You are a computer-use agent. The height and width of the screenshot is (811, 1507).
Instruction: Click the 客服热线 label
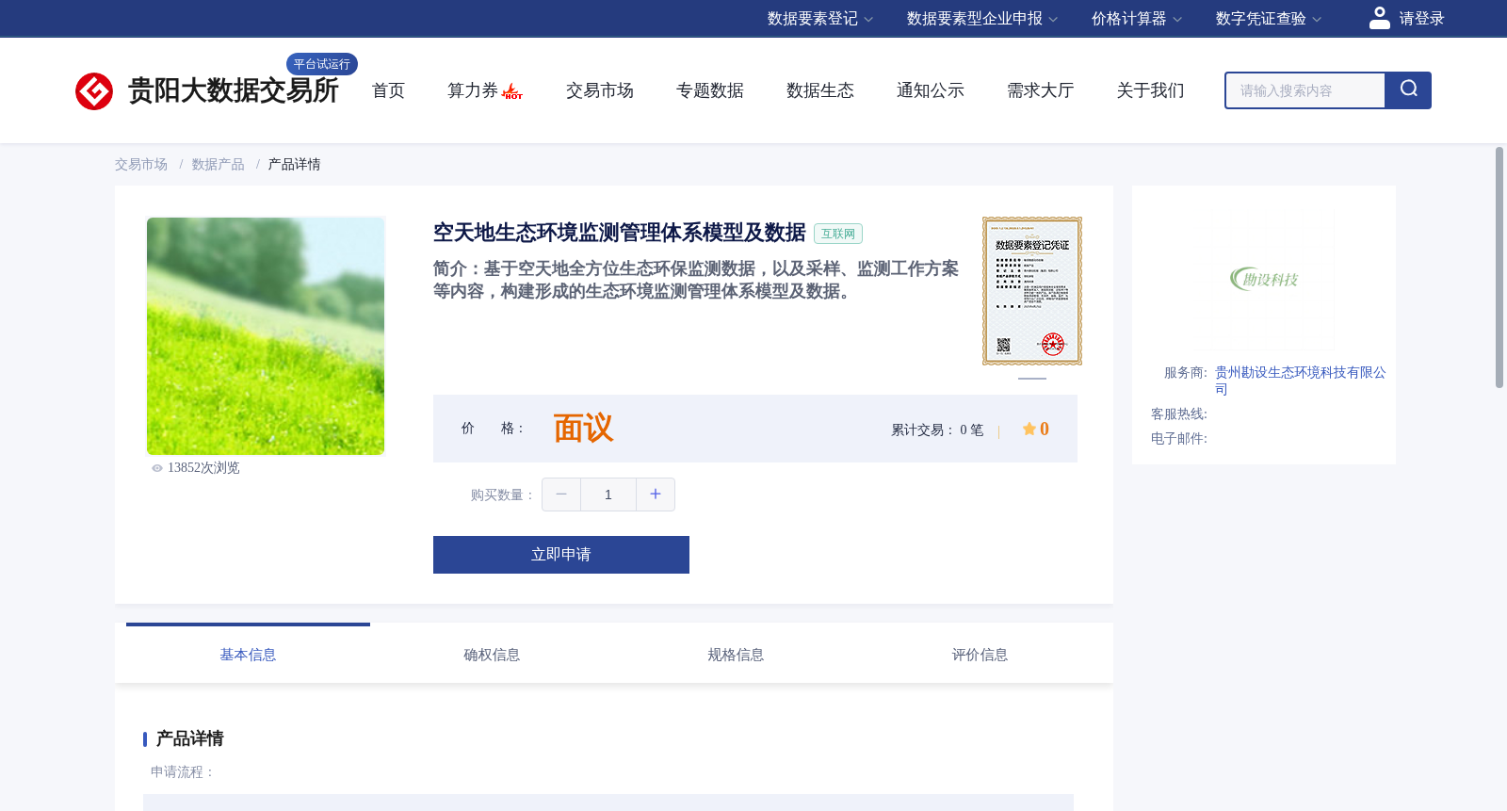[1179, 414]
